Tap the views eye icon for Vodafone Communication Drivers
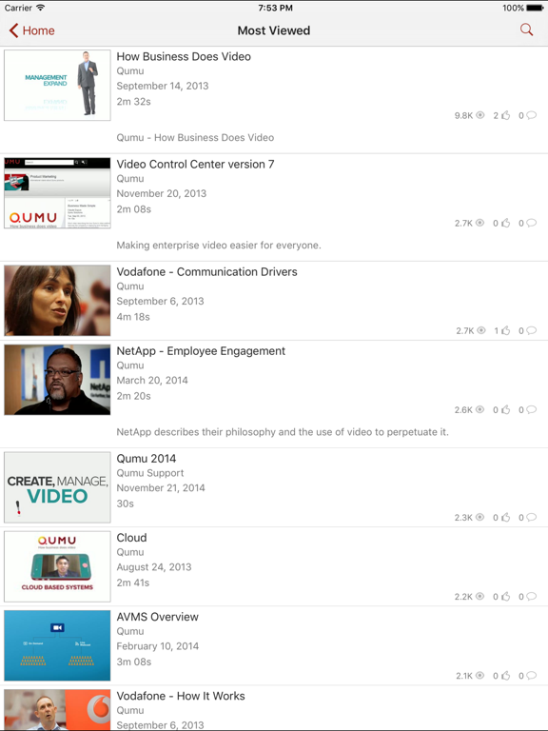This screenshot has height=731, width=548. pyautogui.click(x=480, y=330)
